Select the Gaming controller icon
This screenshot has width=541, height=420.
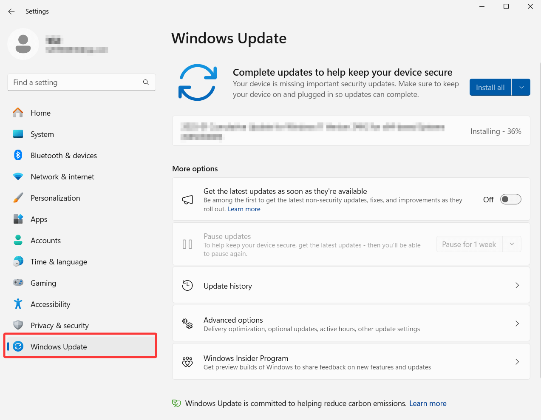pyautogui.click(x=18, y=283)
